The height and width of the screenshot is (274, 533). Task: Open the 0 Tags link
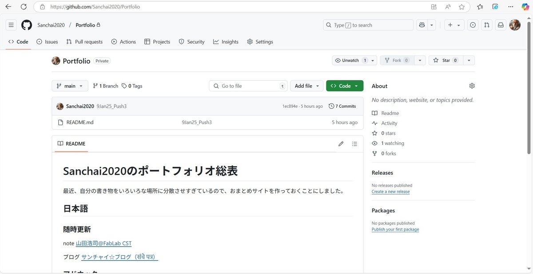pyautogui.click(x=132, y=86)
